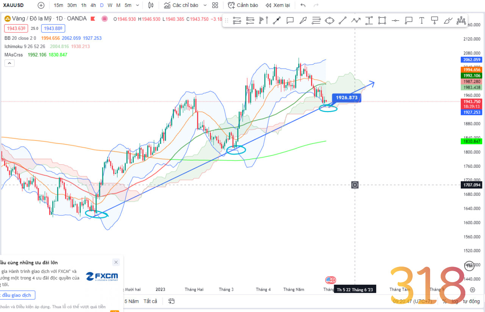The height and width of the screenshot is (312, 485).
Task: Select the rectangle drawing tool
Action: tap(382, 20)
